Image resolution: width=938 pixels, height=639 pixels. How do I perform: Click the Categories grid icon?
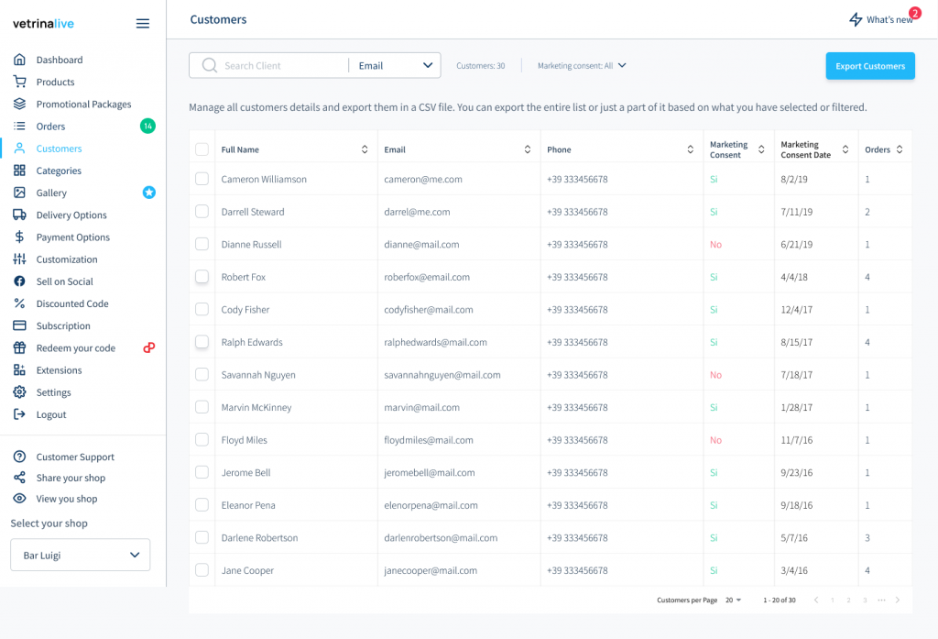[20, 171]
